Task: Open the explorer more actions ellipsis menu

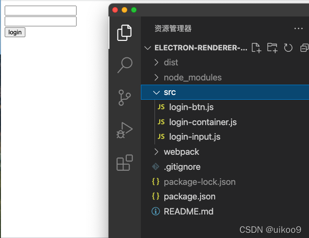Action: coord(298,29)
